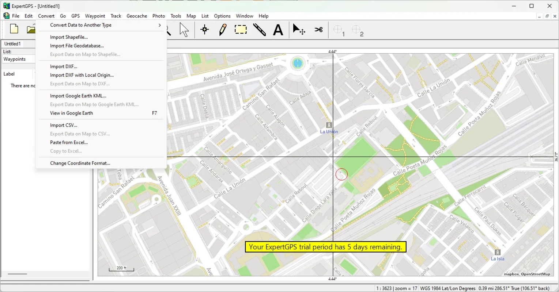Click the La Unión station marker
Image resolution: width=559 pixels, height=292 pixels.
tap(329, 125)
